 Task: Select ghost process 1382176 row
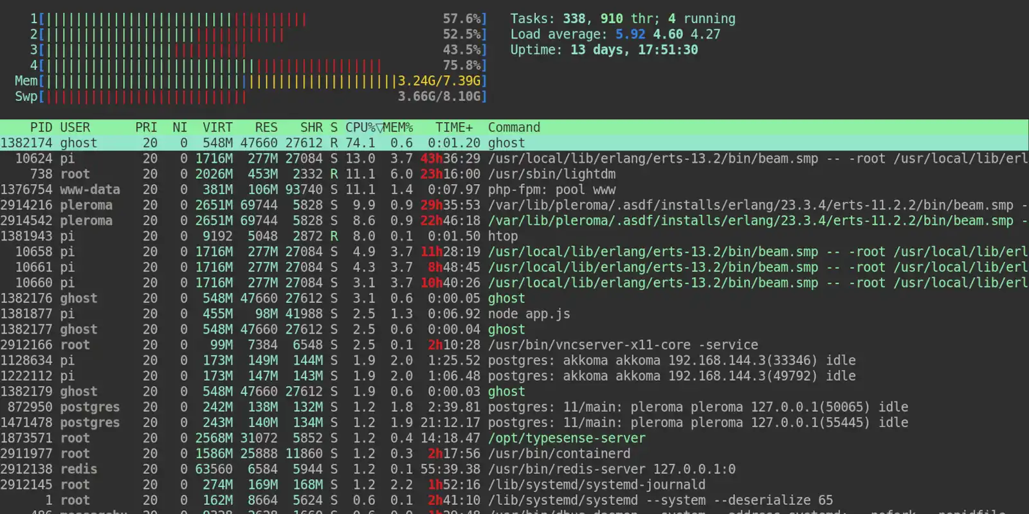[x=514, y=298]
